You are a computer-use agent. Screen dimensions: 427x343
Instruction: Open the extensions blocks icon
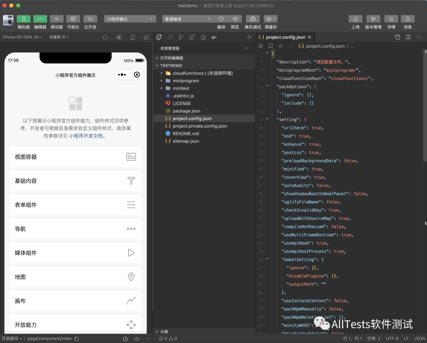click(x=192, y=37)
